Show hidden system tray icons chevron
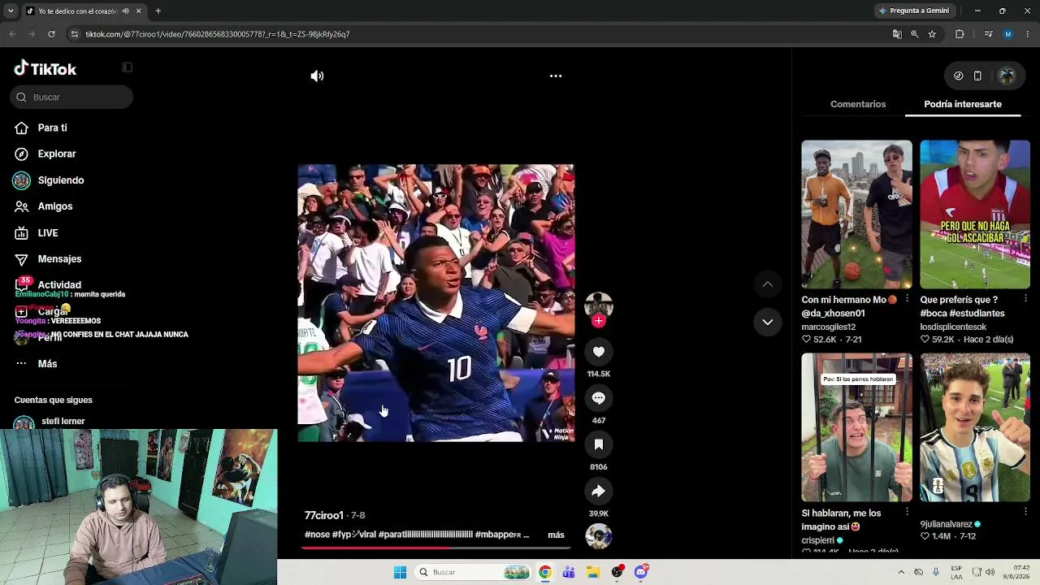Image resolution: width=1040 pixels, height=585 pixels. pos(901,572)
